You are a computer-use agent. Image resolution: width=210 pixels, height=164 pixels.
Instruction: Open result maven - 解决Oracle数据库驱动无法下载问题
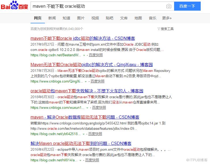85,117
